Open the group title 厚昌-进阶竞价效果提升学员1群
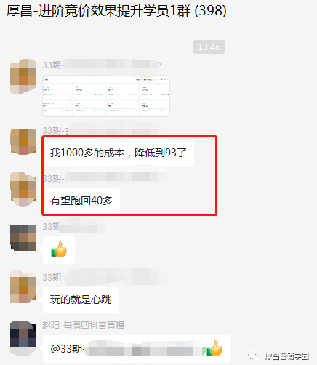This screenshot has width=317, height=365. point(98,11)
